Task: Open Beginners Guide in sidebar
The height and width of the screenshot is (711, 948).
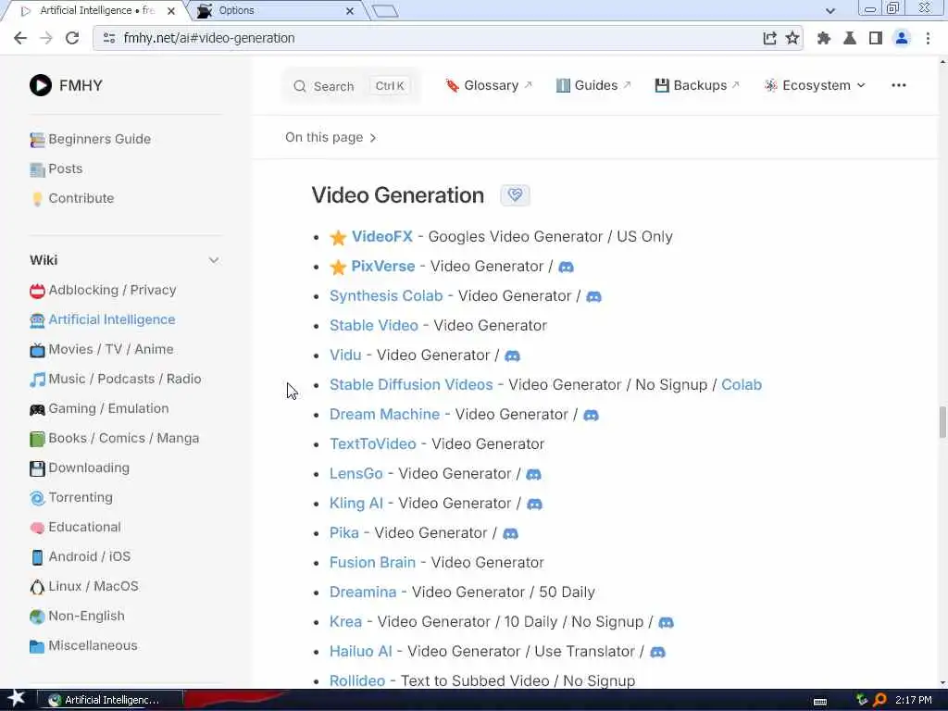Action: (x=90, y=139)
